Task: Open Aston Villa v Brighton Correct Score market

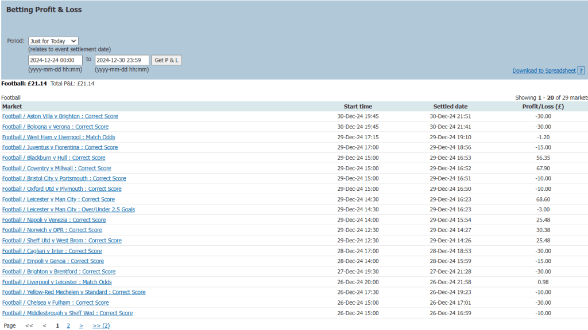Action: (60, 116)
